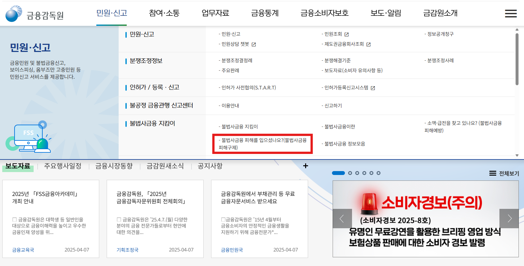
Task: Open the 인허가 / 등록 · 신고 category heading
Action: tap(155, 87)
